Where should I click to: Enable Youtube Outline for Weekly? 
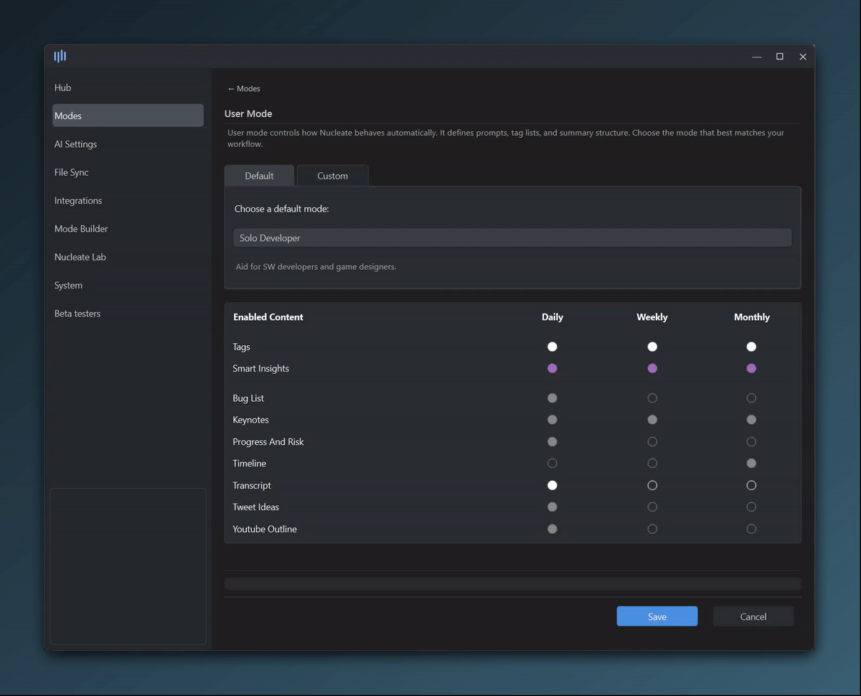point(652,530)
